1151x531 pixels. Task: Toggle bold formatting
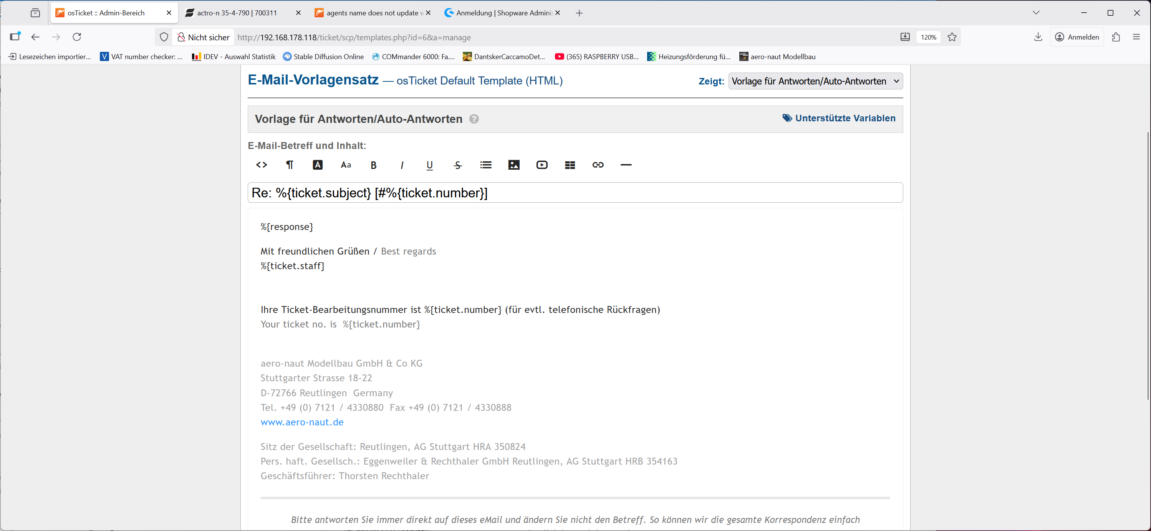click(x=374, y=165)
